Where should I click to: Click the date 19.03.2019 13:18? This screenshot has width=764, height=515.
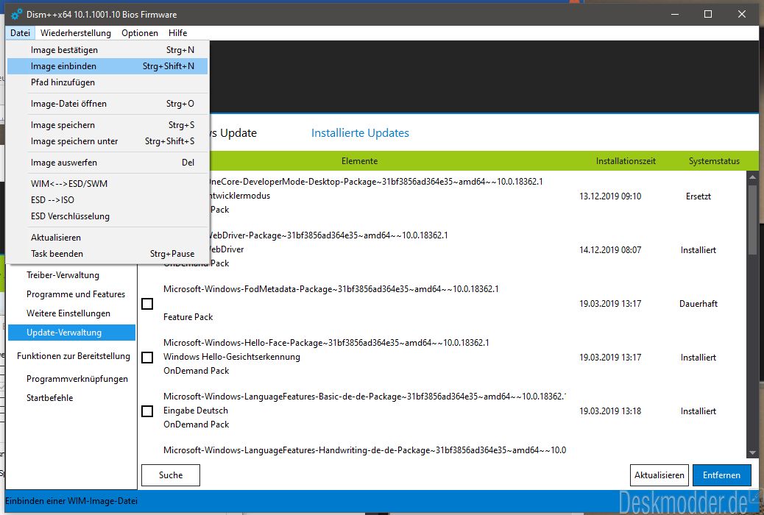(610, 411)
